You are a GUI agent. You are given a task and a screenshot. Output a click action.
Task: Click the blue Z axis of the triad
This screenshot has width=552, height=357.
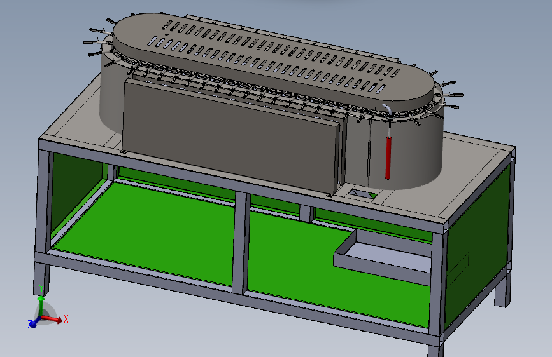click(x=34, y=323)
